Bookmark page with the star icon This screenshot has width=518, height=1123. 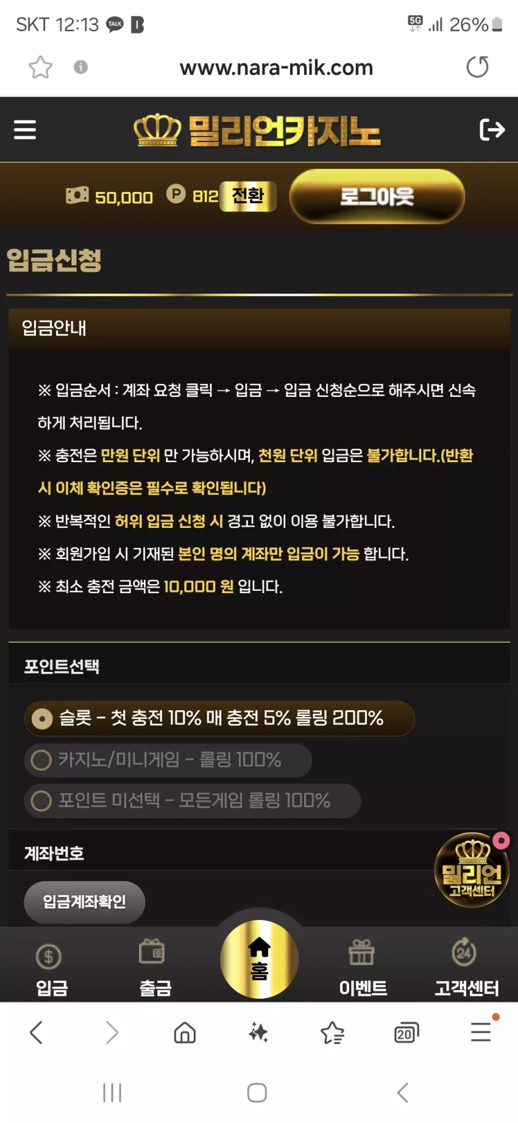40,67
